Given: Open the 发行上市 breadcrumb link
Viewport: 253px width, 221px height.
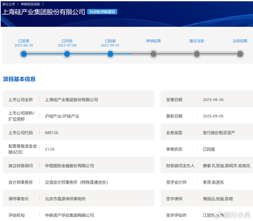Looking at the screenshot, I should click(x=9, y=4).
